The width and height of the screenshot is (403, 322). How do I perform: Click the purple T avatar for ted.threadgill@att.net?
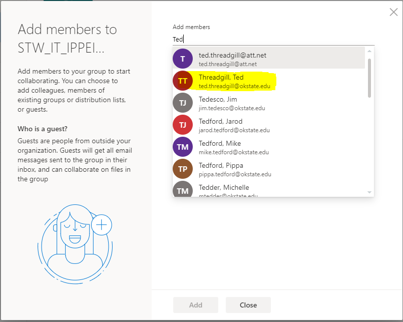coord(183,59)
